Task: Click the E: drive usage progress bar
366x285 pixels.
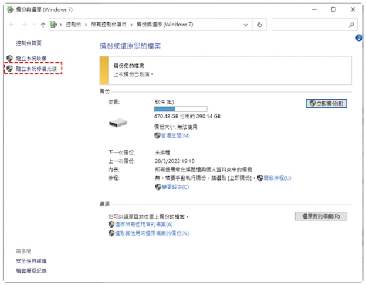Action: point(181,109)
